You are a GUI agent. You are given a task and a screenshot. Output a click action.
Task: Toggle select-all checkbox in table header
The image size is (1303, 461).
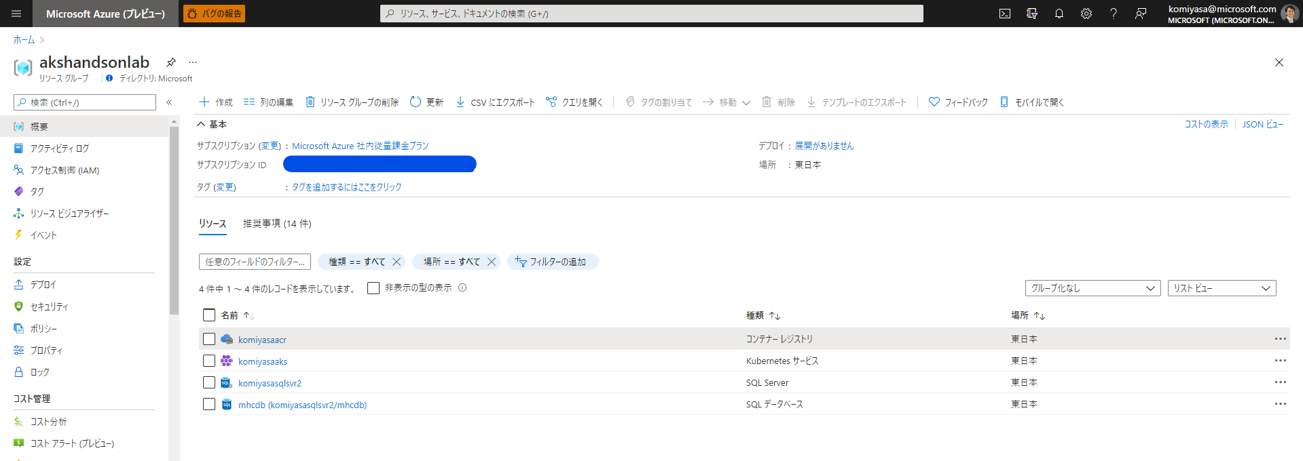[209, 315]
